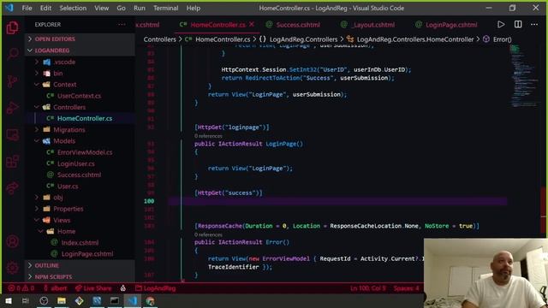This screenshot has height=308, width=548.
Task: Click the code minimap overview
Action: pos(523,76)
